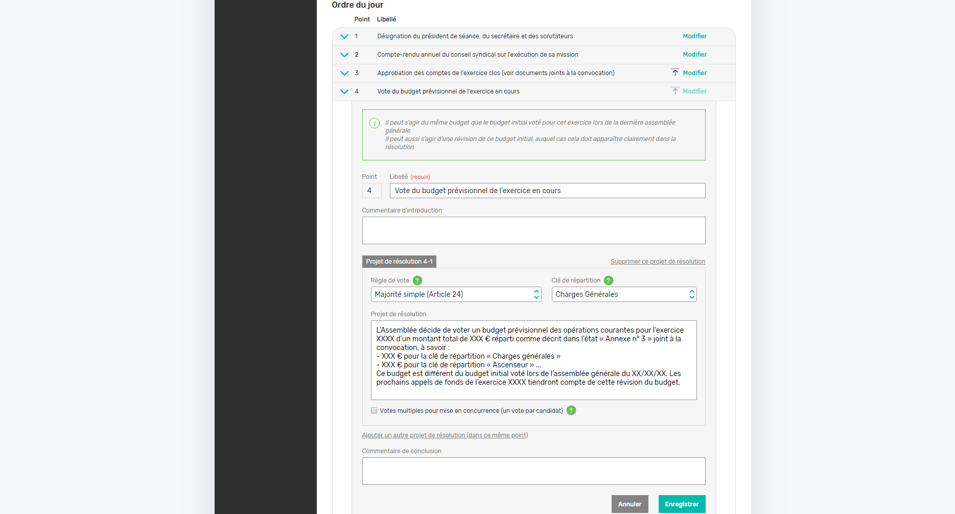Collapse agenda point 1 chevron
Screen dimensions: 955x514
344,36
